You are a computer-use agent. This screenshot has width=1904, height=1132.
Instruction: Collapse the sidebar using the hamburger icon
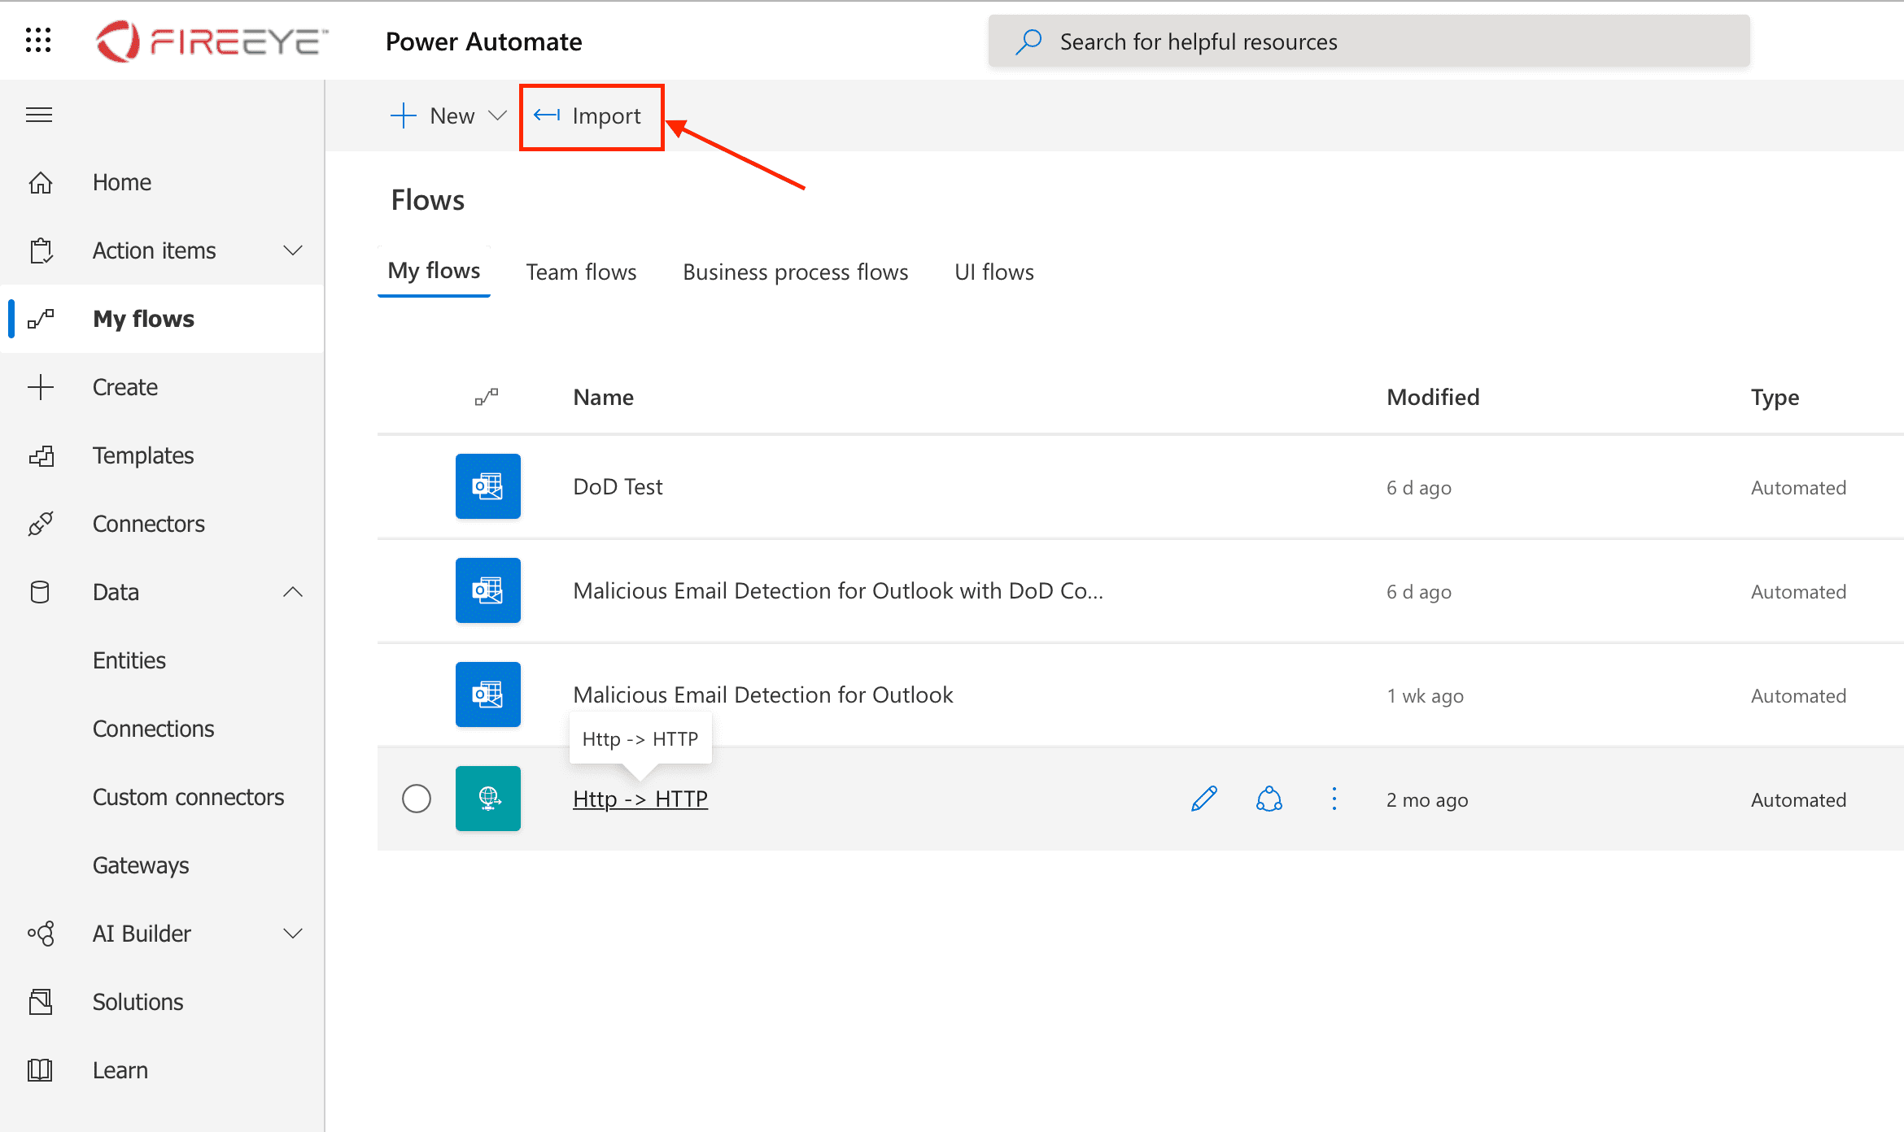[38, 115]
